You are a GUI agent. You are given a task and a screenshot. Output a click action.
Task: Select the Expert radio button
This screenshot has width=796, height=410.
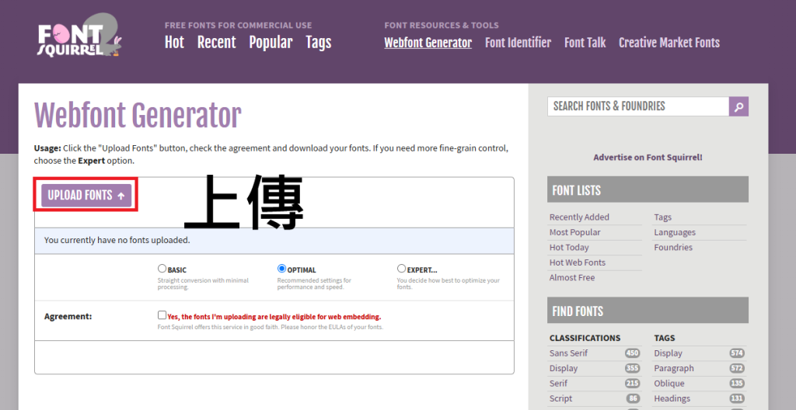point(402,269)
